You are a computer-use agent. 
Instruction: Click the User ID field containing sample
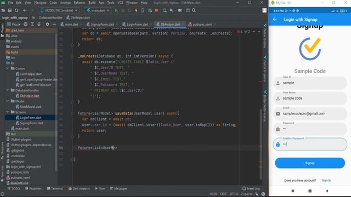[310, 83]
